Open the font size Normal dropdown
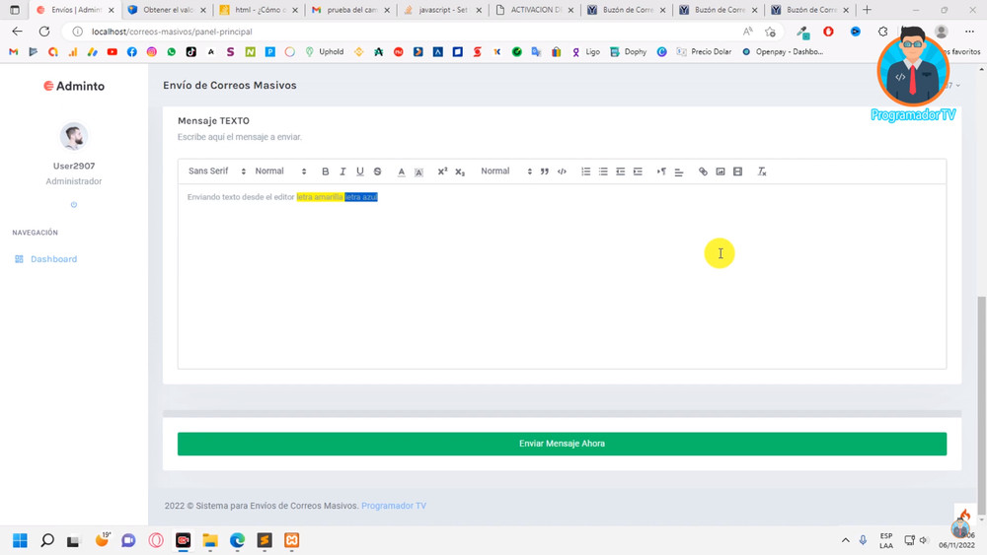The image size is (987, 555). 280,171
